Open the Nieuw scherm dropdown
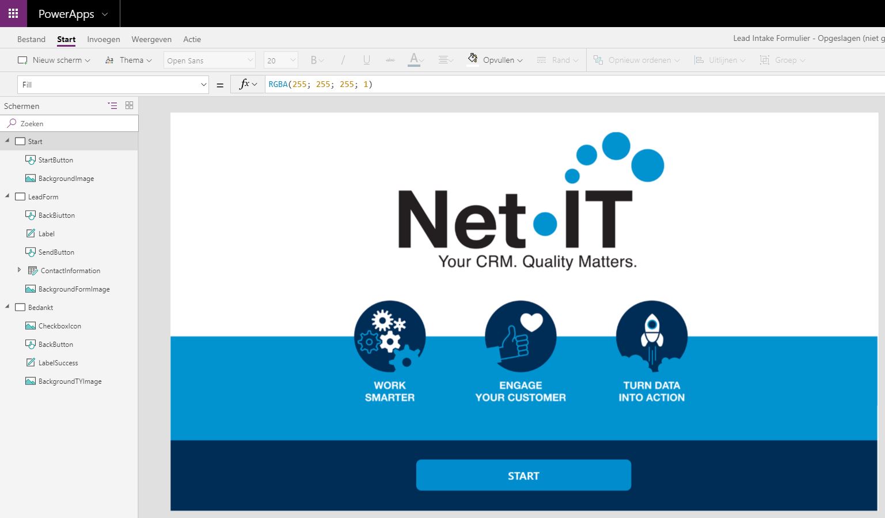Viewport: 885px width, 518px height. point(54,60)
